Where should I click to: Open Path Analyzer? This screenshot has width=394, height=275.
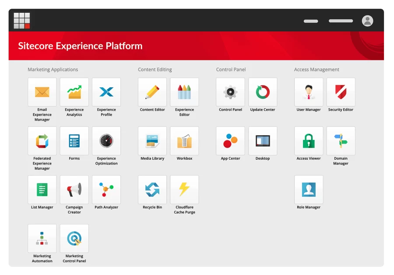pyautogui.click(x=106, y=189)
